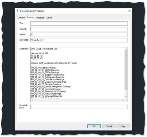The width and height of the screenshot is (147, 137).
Task: Click into the Title input field
Action: [79, 24]
